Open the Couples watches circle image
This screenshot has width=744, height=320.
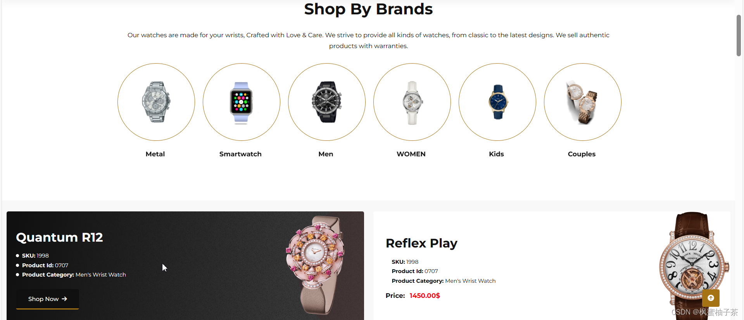(583, 102)
